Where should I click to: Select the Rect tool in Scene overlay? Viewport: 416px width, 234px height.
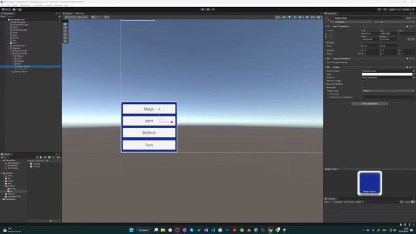coord(65,38)
